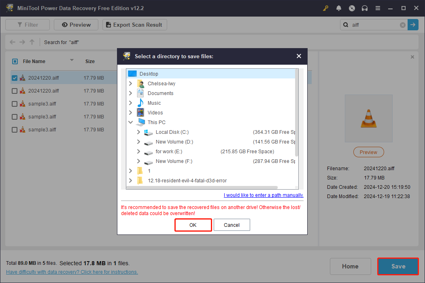Click the orange Preview button in side panel
Screen dimensions: 425x283
pos(369,152)
